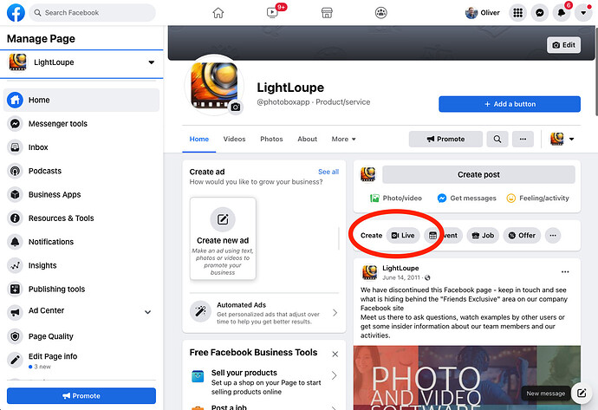The image size is (598, 410).
Task: Click Get messages post option
Action: (x=467, y=198)
